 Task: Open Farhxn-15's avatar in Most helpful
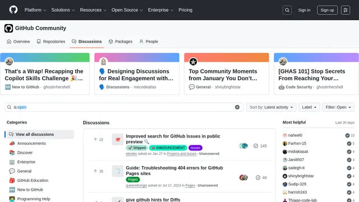click(x=285, y=144)
